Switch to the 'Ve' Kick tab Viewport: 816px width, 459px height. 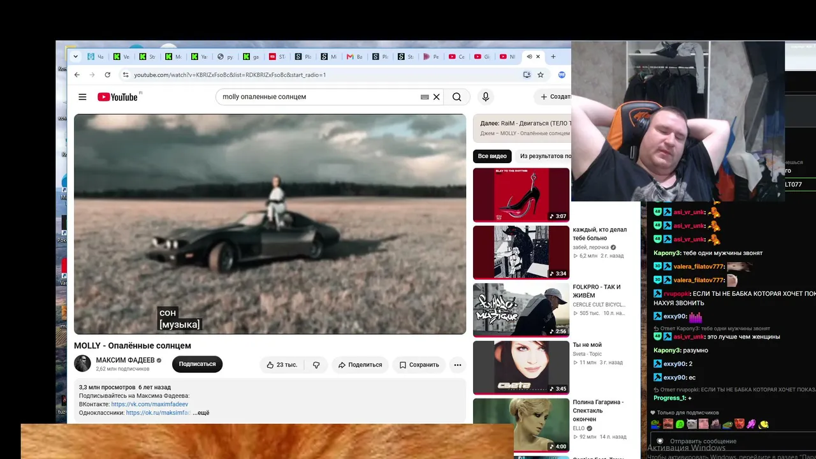(121, 57)
